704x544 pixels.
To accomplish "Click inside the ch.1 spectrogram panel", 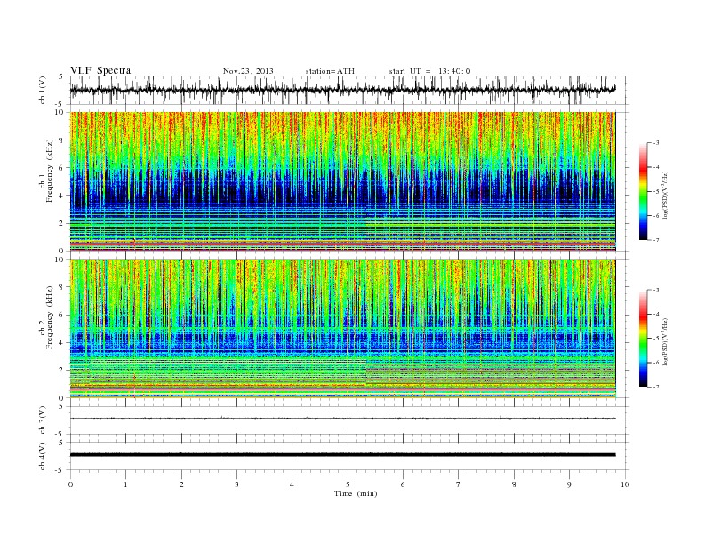I will click(342, 181).
